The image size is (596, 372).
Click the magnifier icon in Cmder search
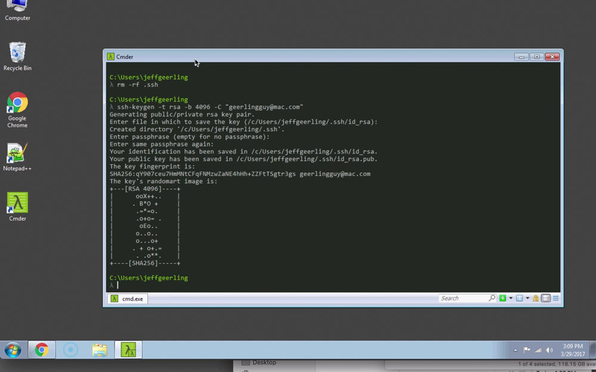tap(492, 298)
